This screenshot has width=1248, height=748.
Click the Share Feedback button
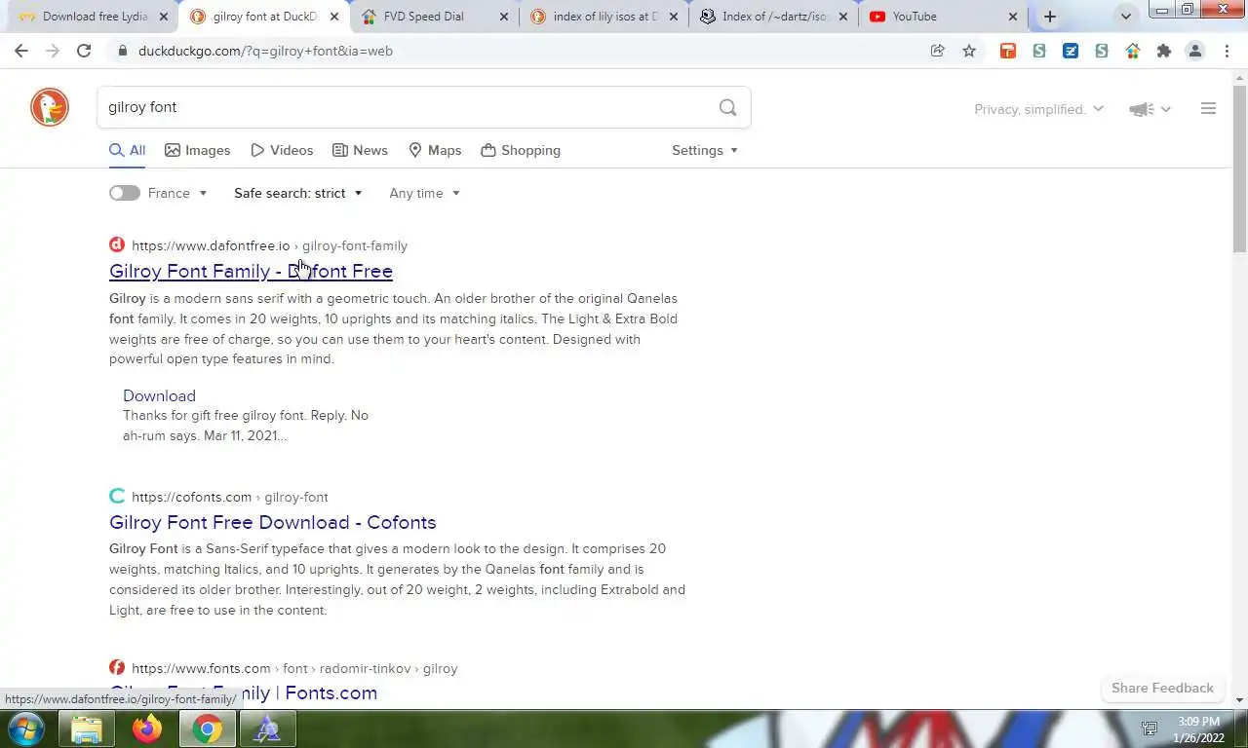[1162, 688]
